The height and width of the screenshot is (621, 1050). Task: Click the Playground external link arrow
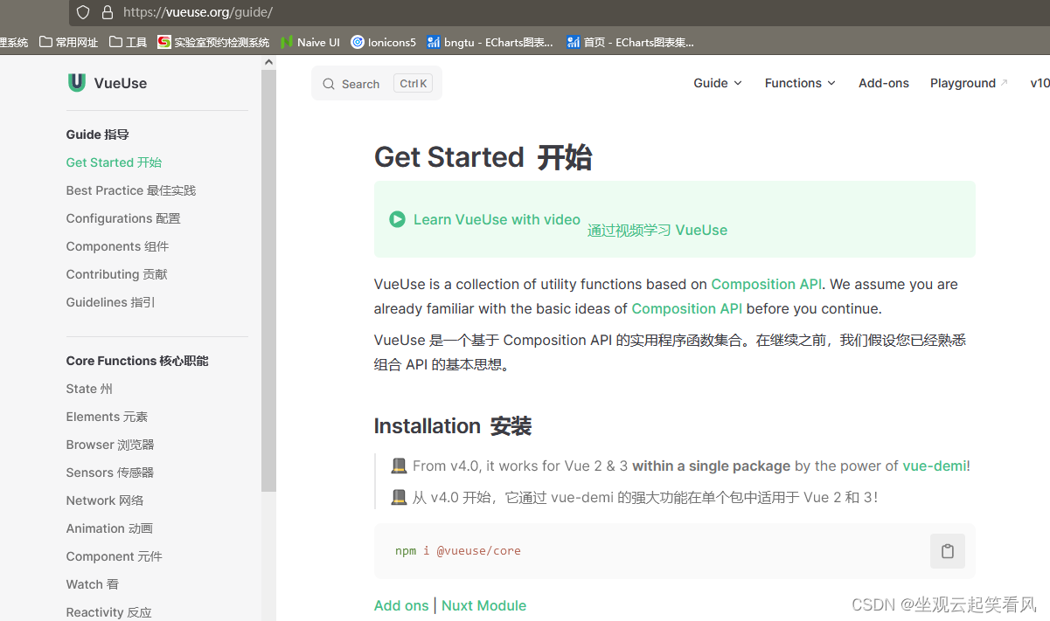(1005, 83)
